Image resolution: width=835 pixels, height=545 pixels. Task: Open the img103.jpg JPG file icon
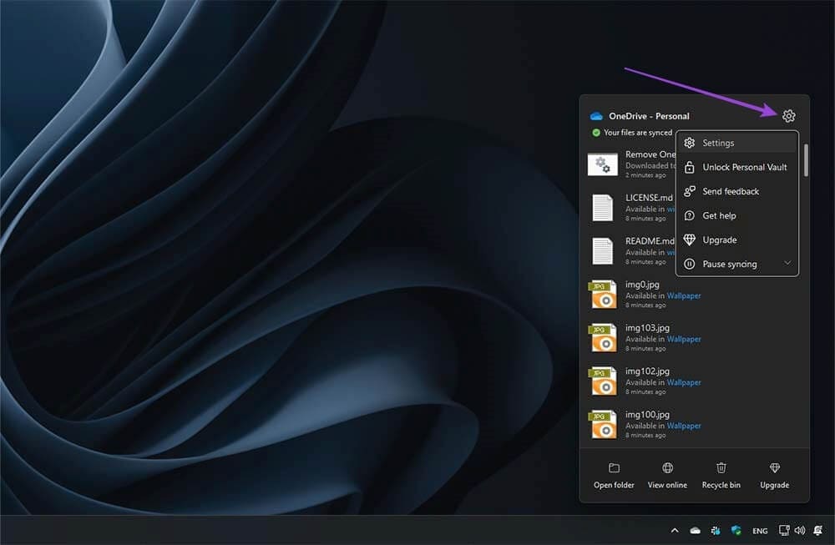[x=603, y=337]
